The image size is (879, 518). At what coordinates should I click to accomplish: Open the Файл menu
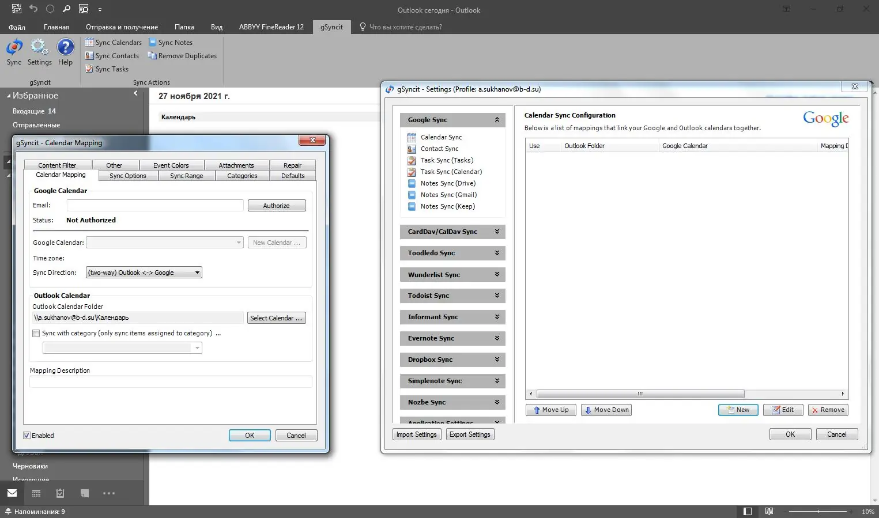17,27
